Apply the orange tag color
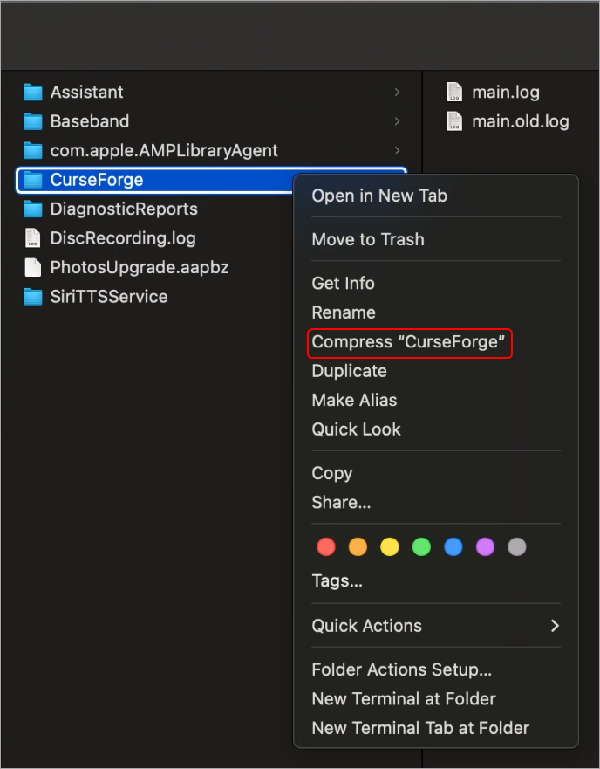The height and width of the screenshot is (769, 600). coord(358,546)
